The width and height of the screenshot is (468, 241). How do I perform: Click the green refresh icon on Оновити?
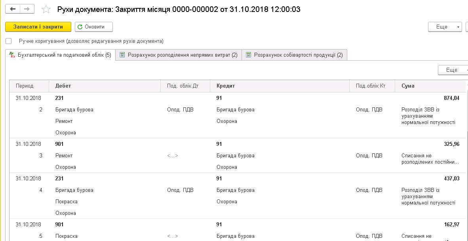[80, 27]
